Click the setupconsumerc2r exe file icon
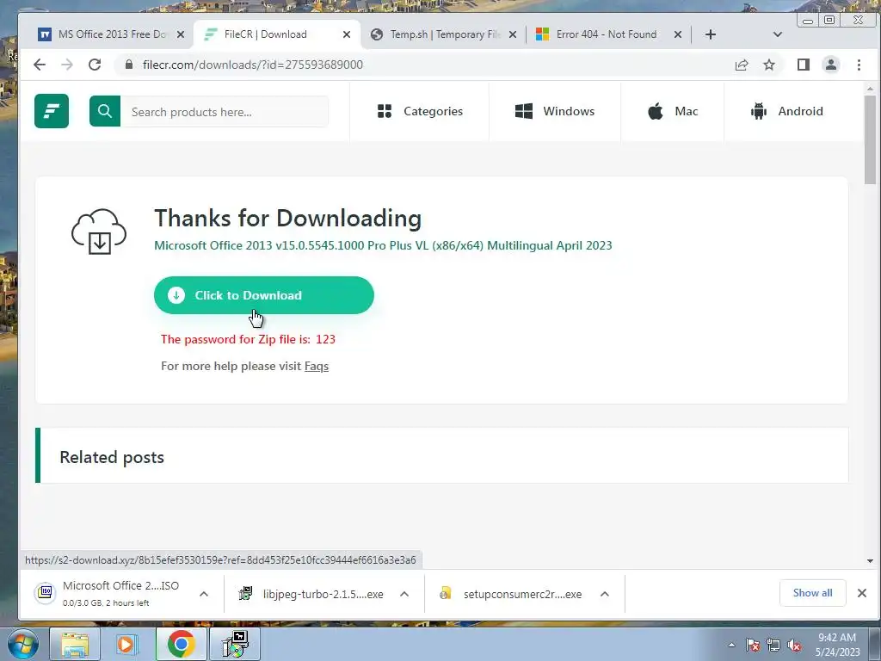 pyautogui.click(x=446, y=594)
